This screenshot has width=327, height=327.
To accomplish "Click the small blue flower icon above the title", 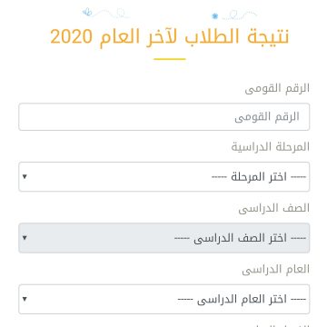I will [x=215, y=16].
